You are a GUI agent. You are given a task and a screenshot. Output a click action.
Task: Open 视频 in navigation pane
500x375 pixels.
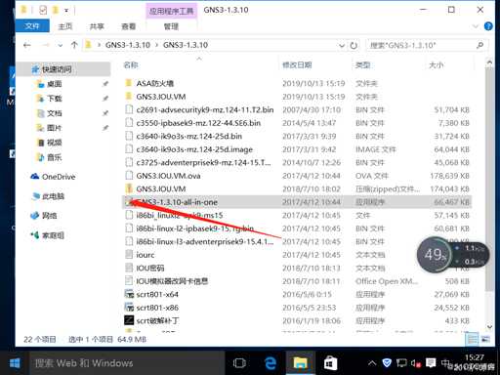coord(55,143)
